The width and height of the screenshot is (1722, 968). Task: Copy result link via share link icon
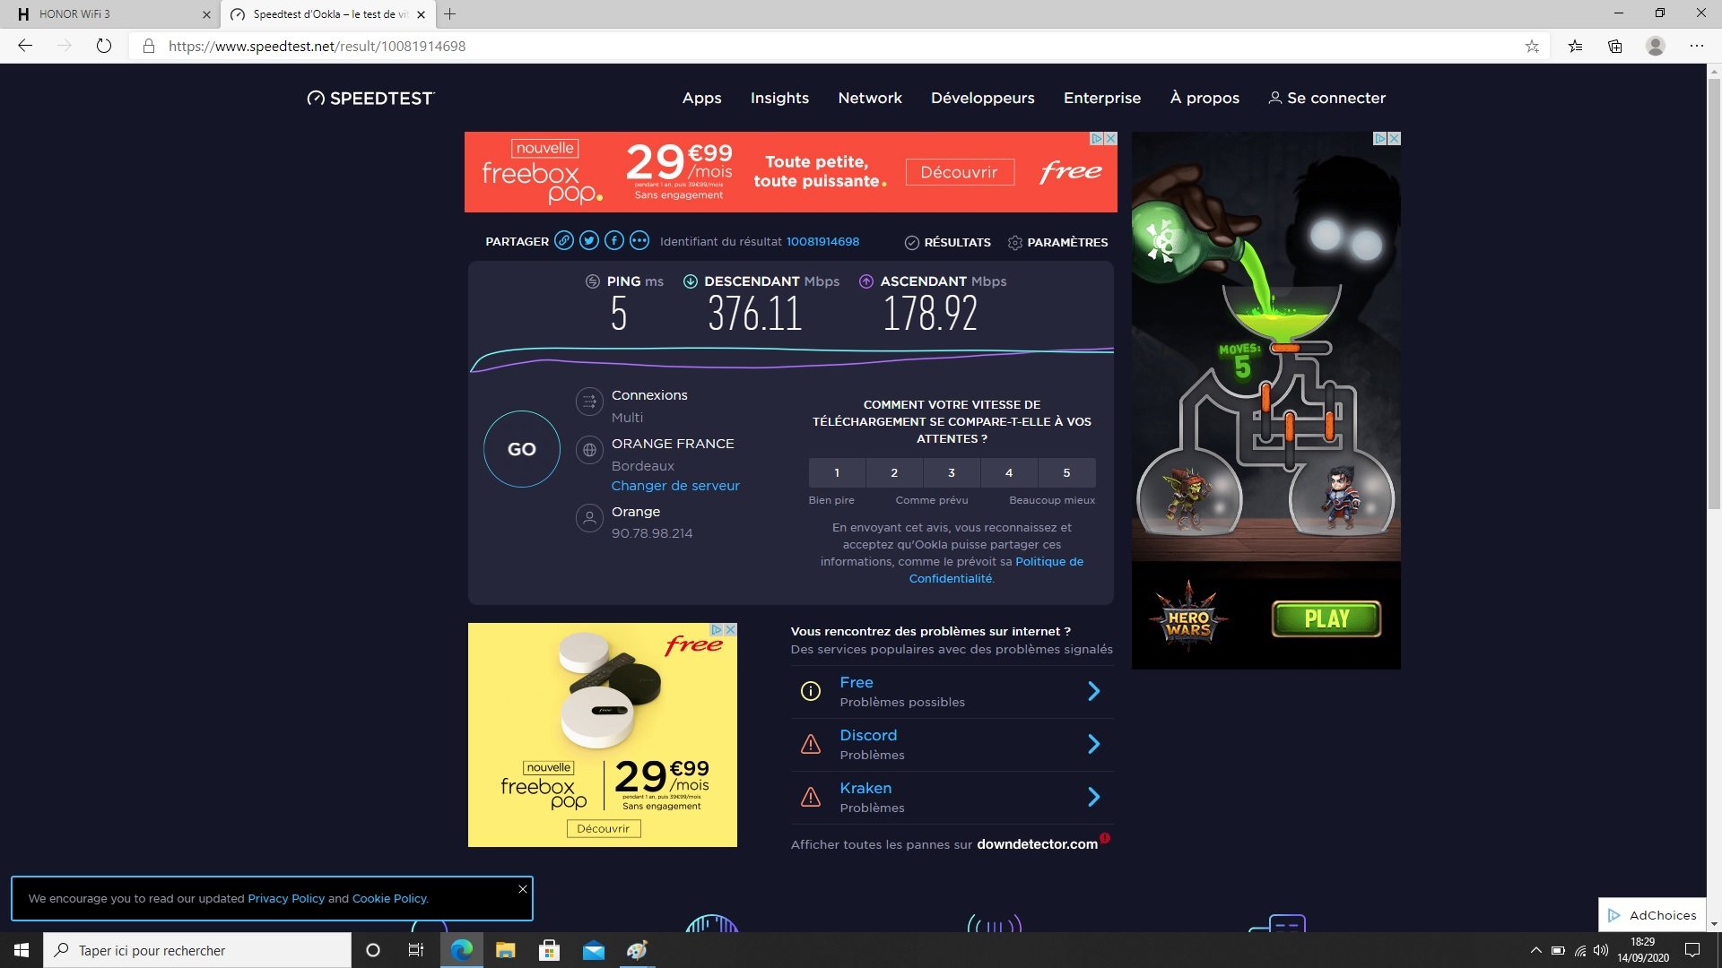[x=563, y=240]
